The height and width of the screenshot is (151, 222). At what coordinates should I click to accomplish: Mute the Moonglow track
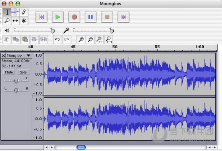point(9,72)
